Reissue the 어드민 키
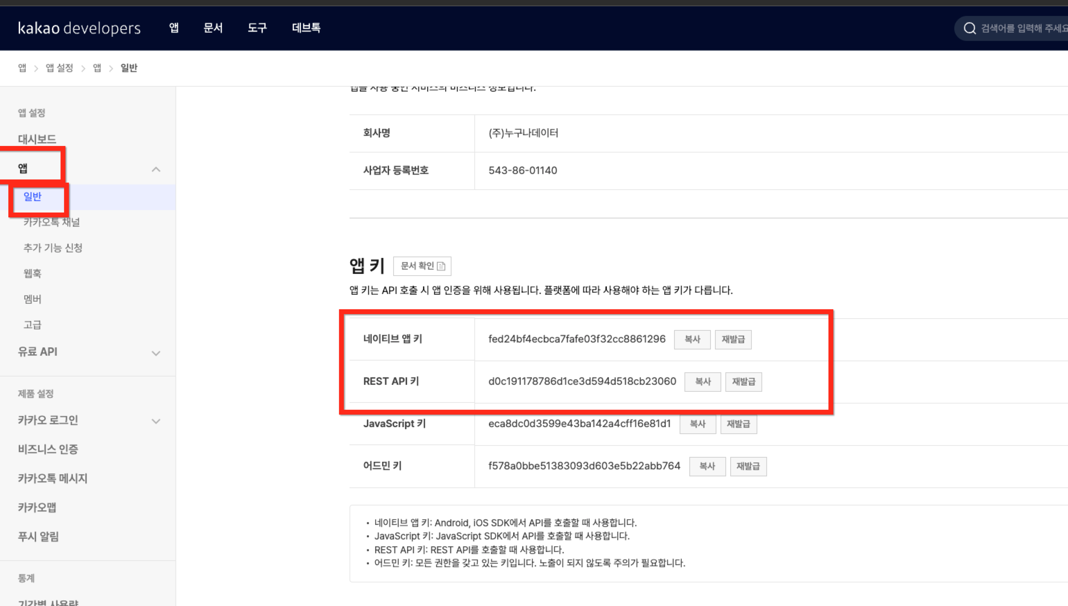 pyautogui.click(x=748, y=466)
